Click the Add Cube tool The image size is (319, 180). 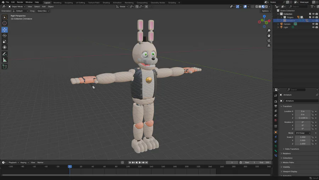[5, 67]
